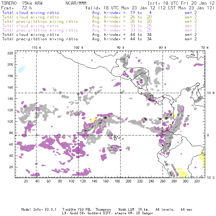The image size is (216, 216).
Task: Click the "10 S" latitude label
Action: click(211, 178)
